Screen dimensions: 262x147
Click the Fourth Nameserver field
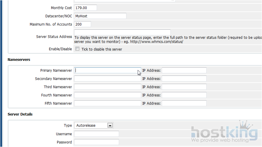[x=108, y=95]
